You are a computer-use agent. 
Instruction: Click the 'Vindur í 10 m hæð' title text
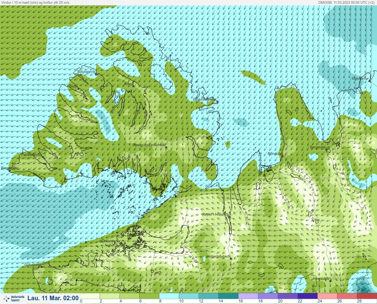pos(35,2)
